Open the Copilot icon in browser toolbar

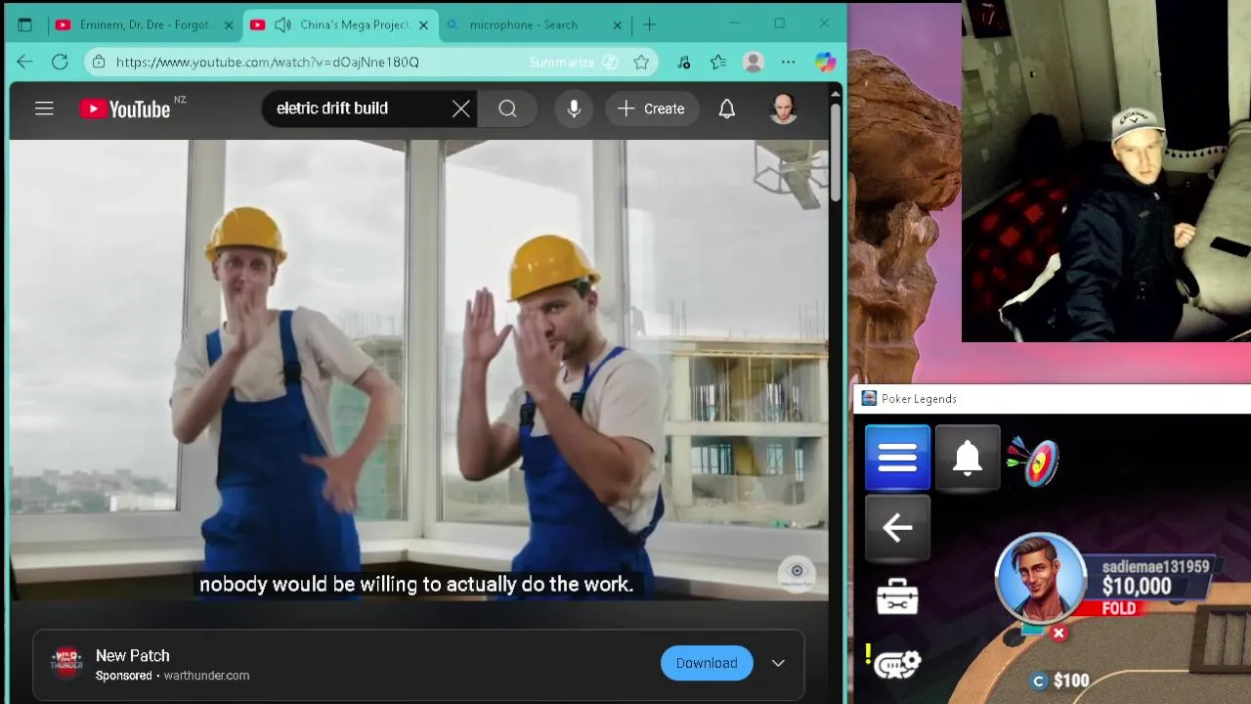tap(826, 62)
